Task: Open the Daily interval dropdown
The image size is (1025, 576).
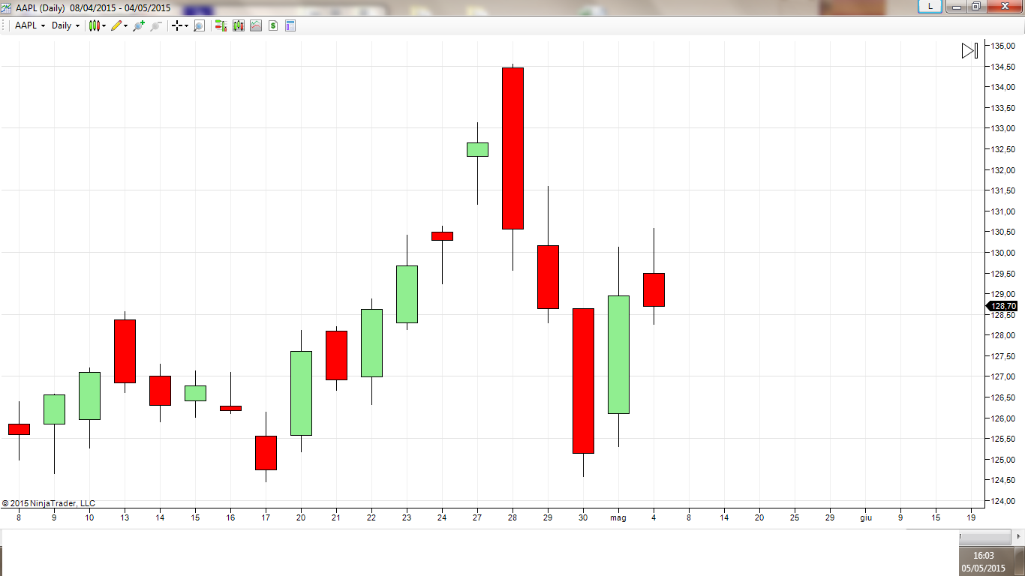Action: point(65,25)
